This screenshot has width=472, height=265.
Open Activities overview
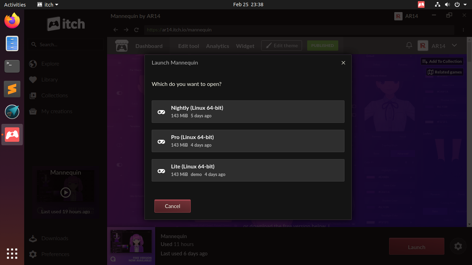15,4
